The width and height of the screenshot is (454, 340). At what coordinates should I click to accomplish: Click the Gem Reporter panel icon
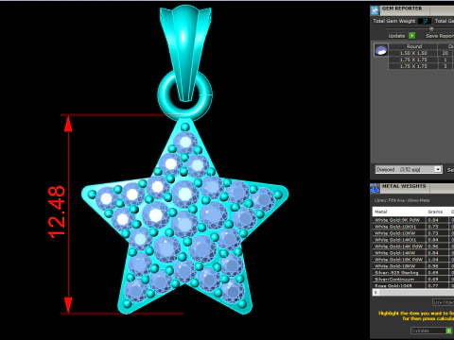tap(375, 10)
